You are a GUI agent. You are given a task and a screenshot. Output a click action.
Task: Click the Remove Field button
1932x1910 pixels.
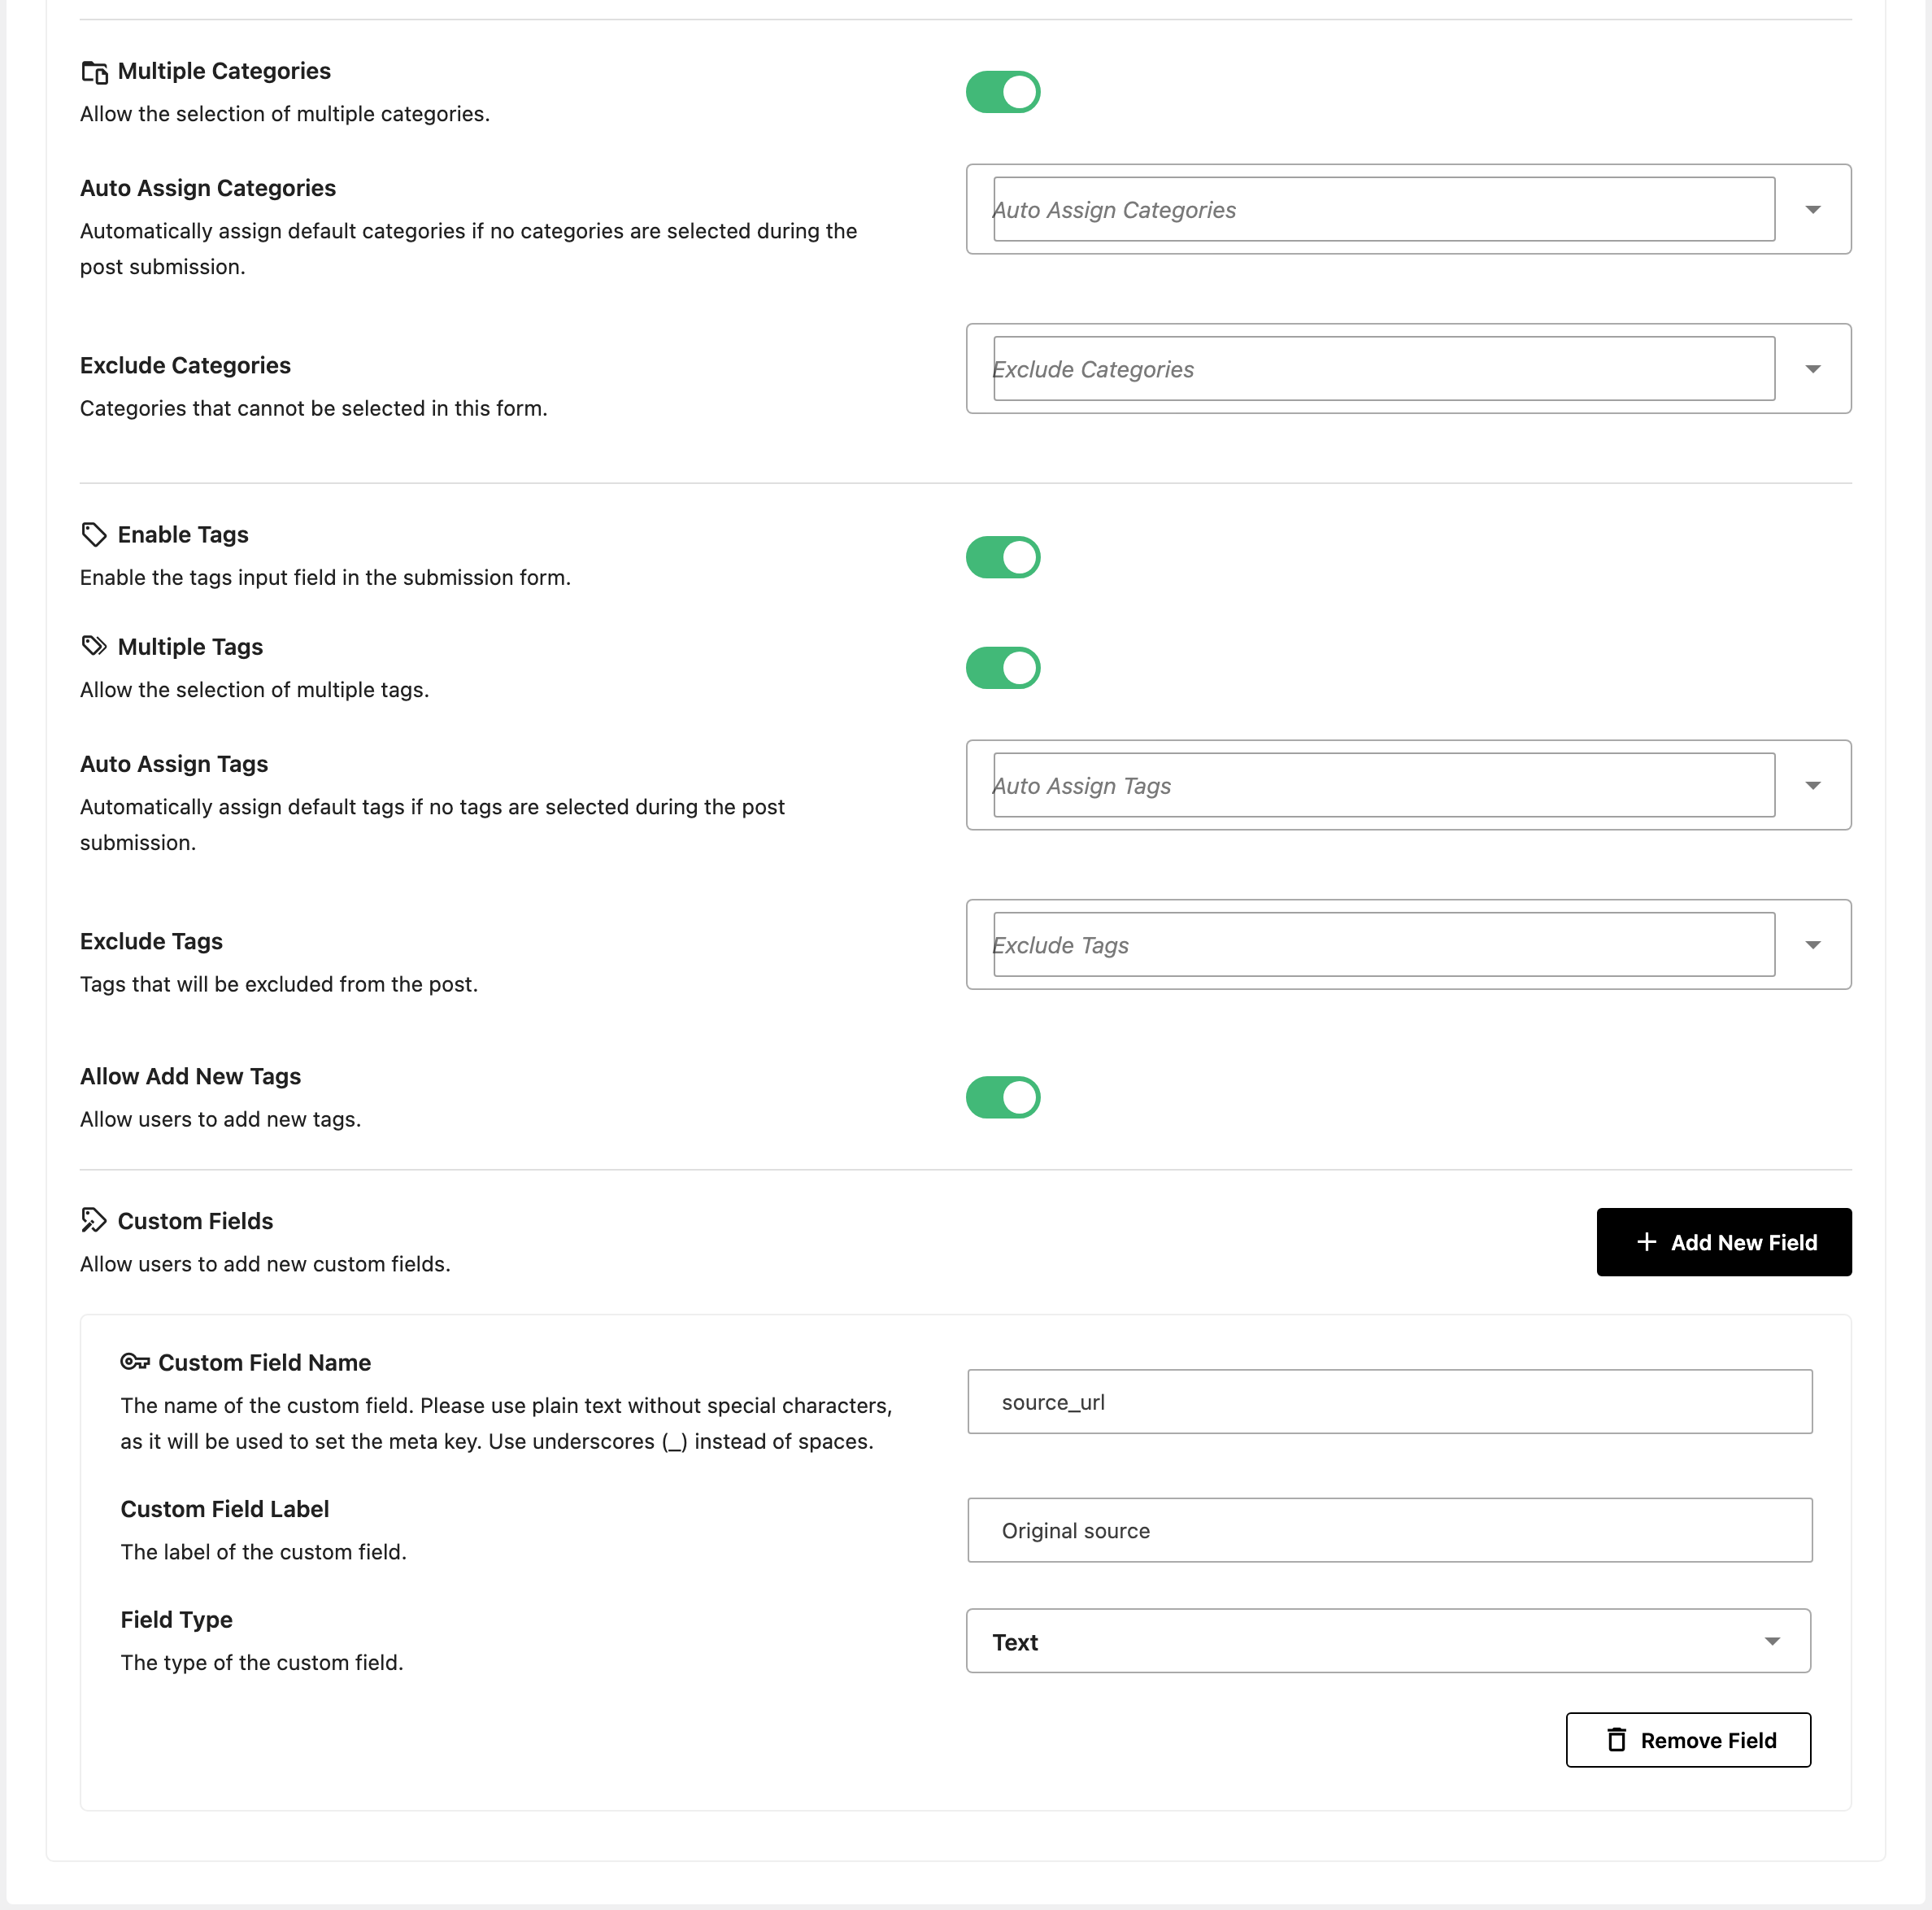point(1688,1740)
